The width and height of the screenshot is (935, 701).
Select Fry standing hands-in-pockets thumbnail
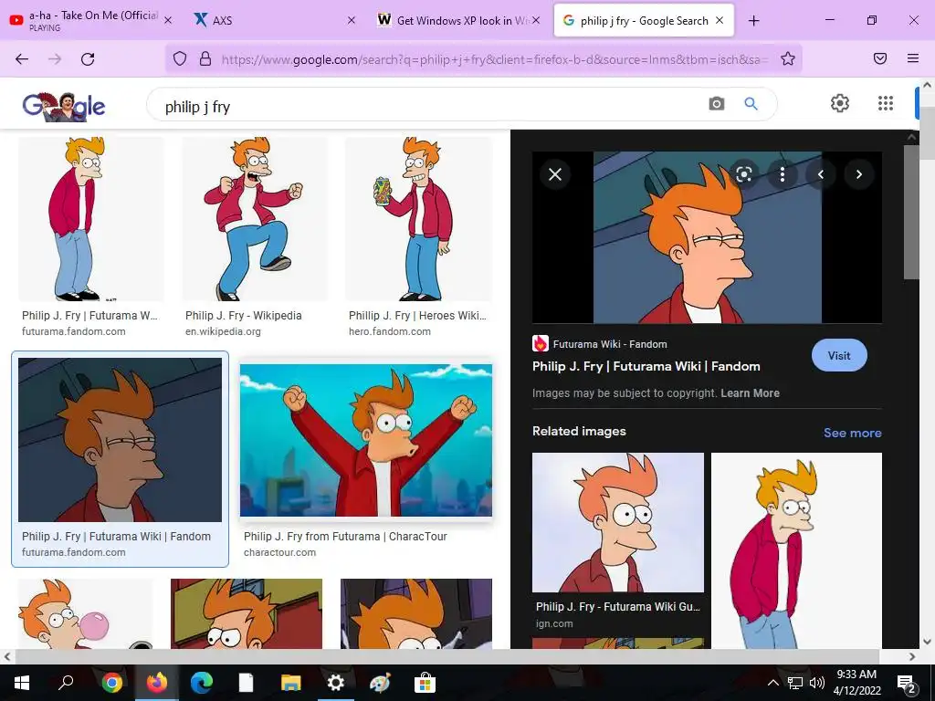click(90, 219)
